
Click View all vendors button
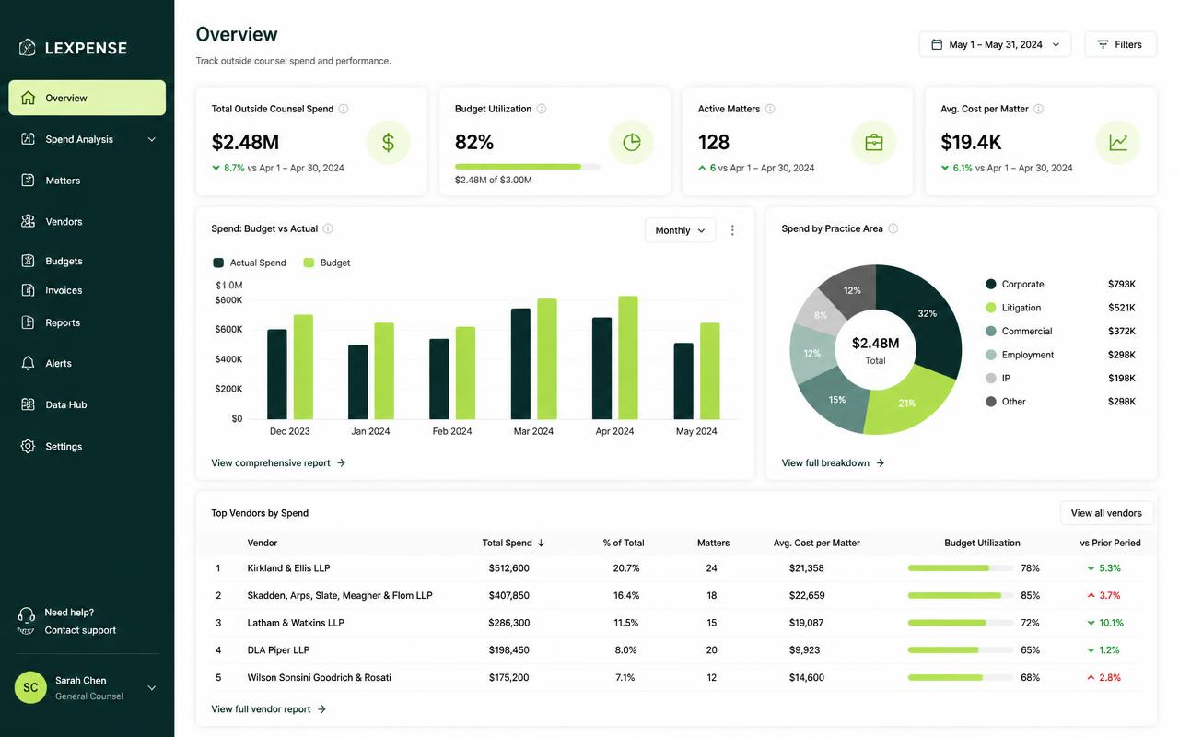1106,513
